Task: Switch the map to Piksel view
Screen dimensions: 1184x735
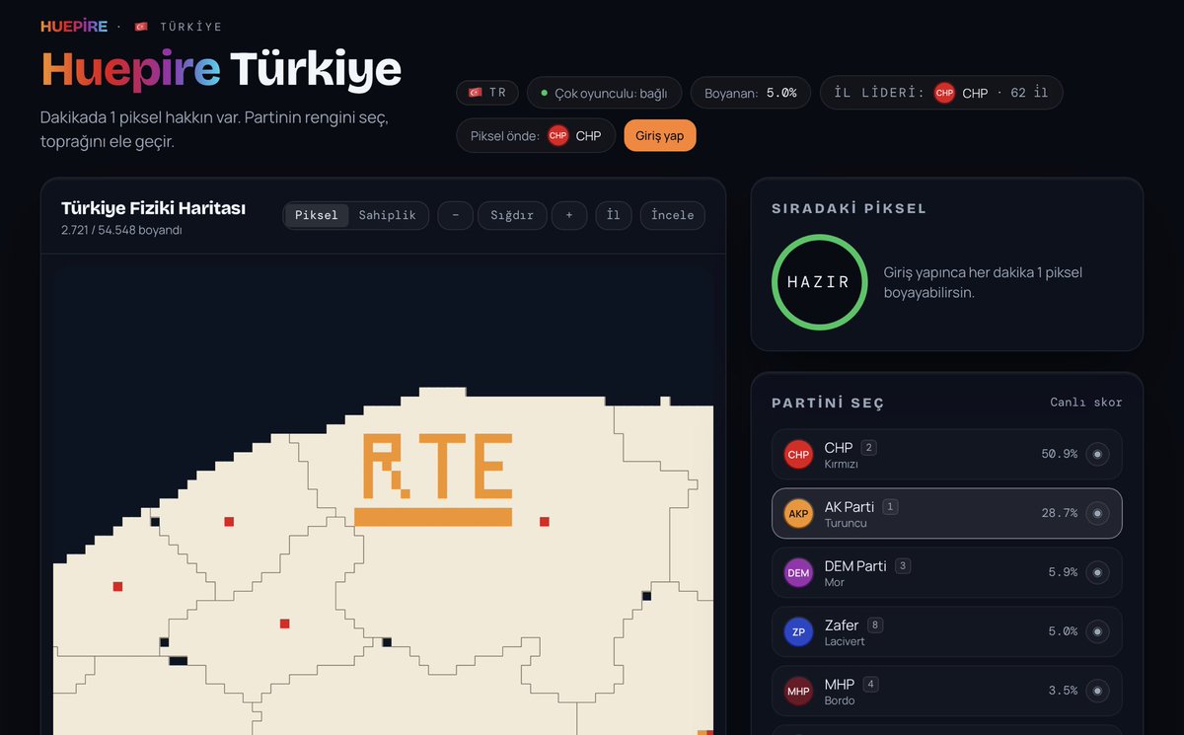Action: pos(317,215)
